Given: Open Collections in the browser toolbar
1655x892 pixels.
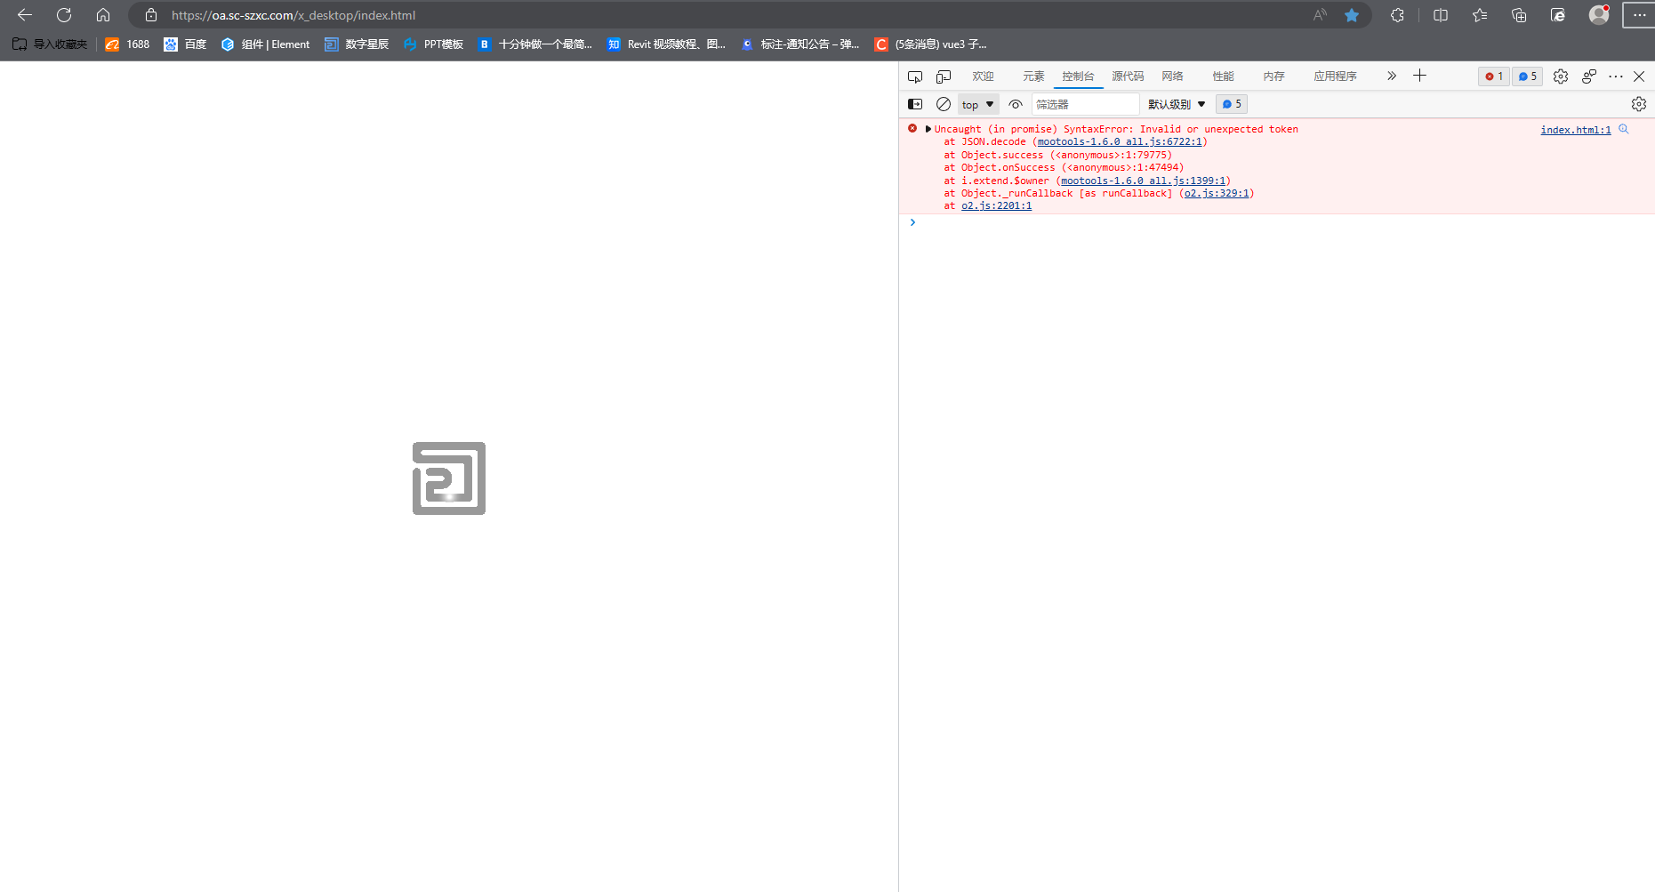Looking at the screenshot, I should (x=1520, y=15).
